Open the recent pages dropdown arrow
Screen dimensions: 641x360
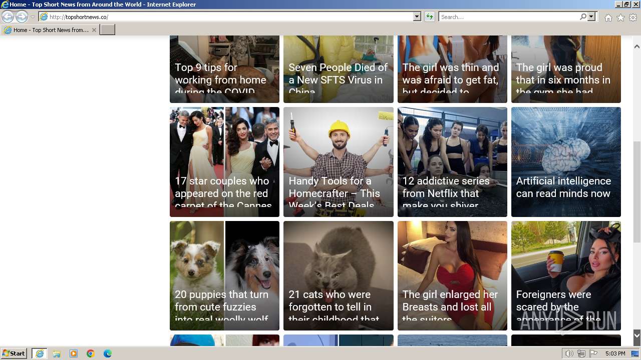[33, 17]
